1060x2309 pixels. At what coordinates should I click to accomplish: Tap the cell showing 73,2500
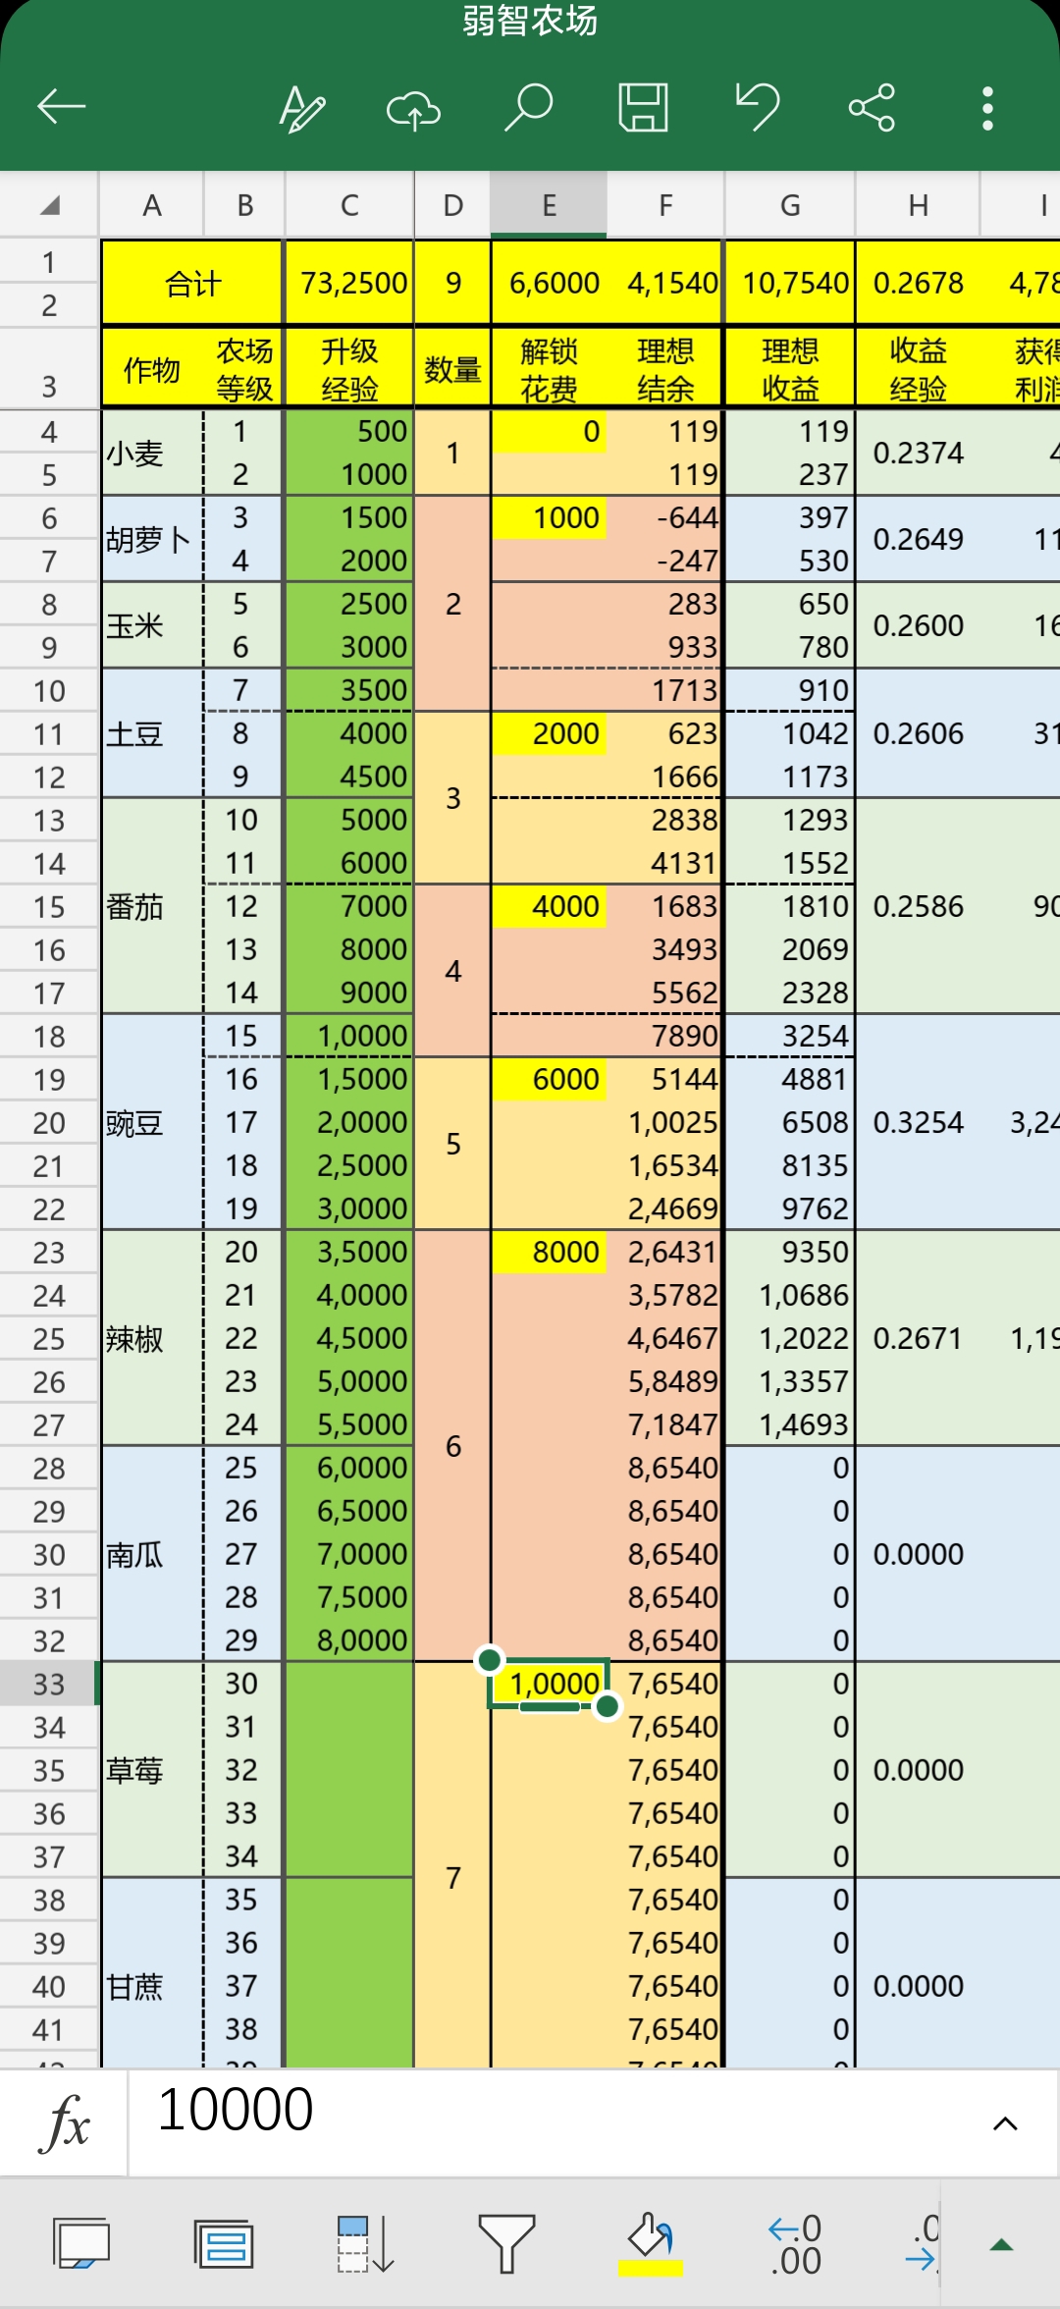pyautogui.click(x=349, y=283)
